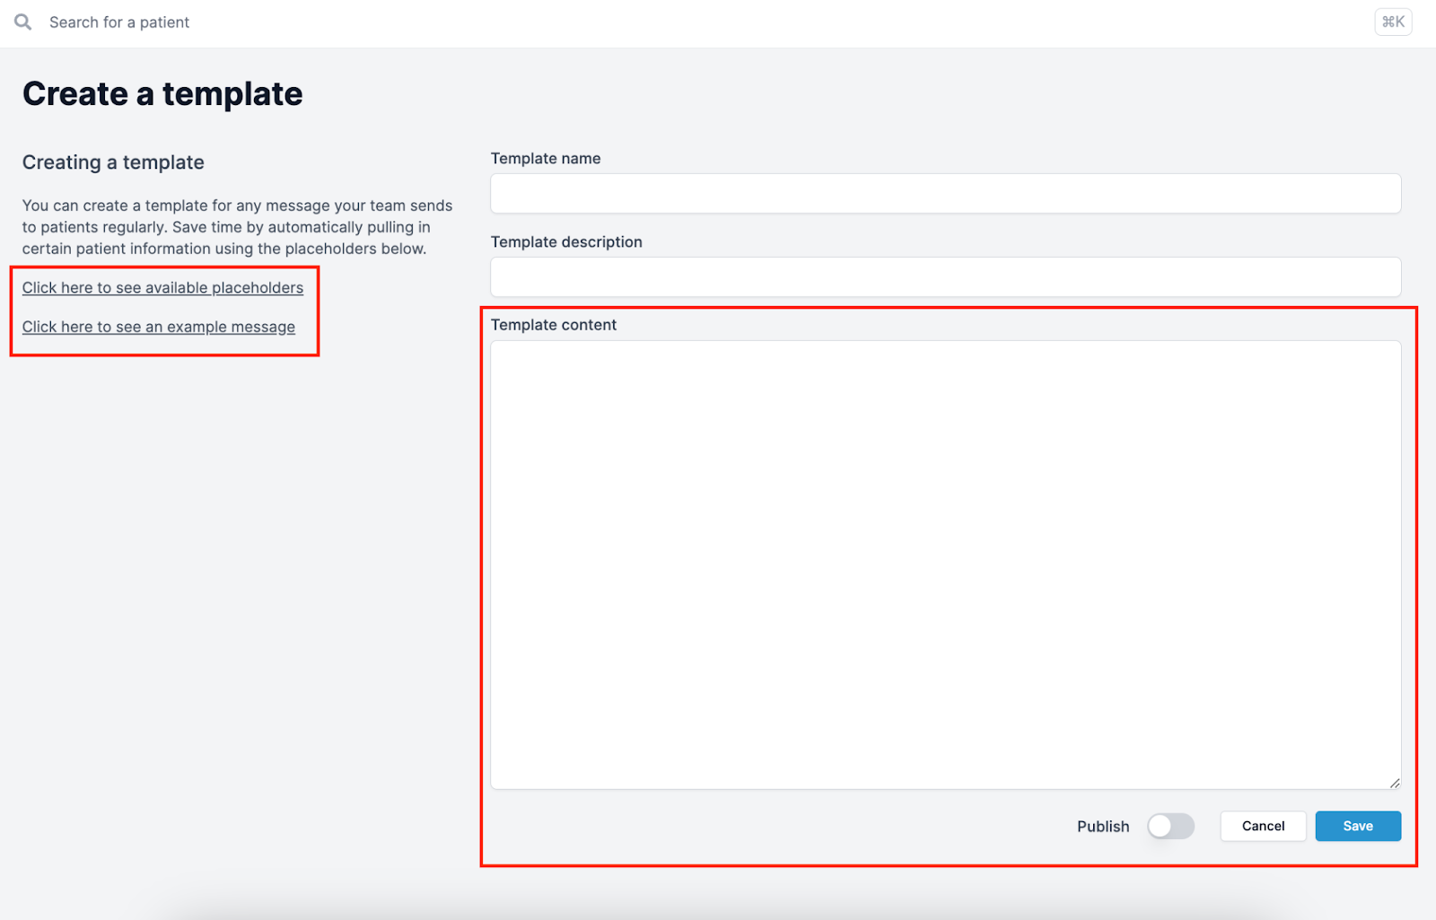This screenshot has height=920, width=1436.
Task: Click the Creating a template section heading
Action: [113, 162]
